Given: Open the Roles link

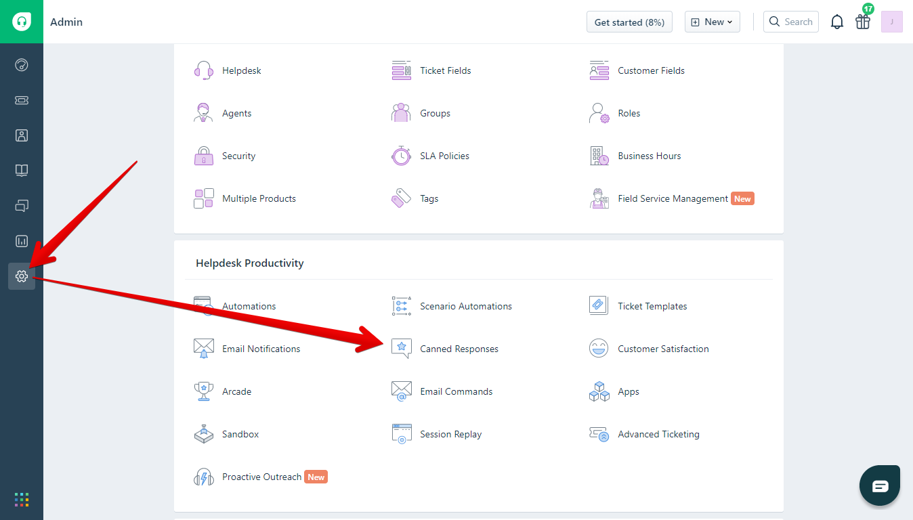Looking at the screenshot, I should [x=629, y=113].
